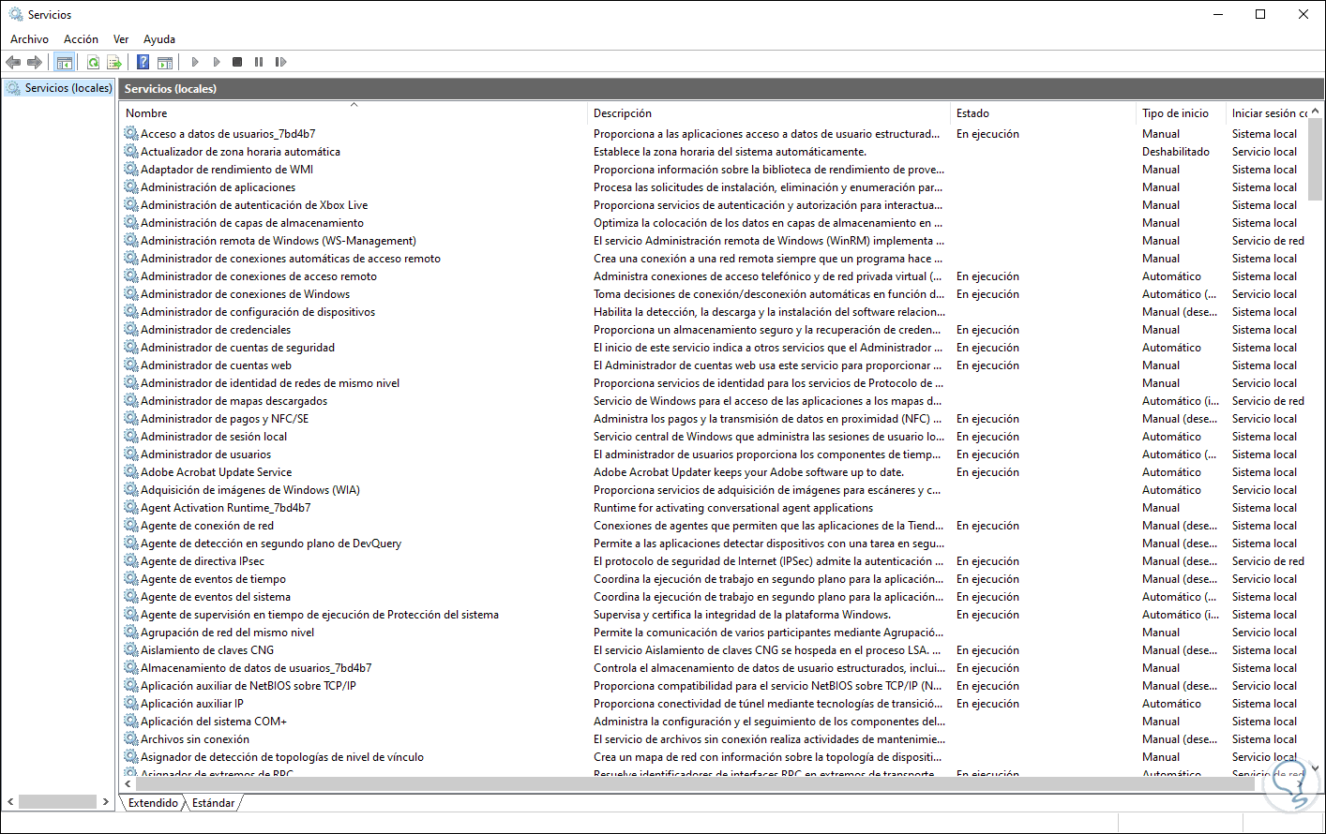Viewport: 1326px width, 834px height.
Task: Click the Back arrow toolbar icon
Action: click(x=13, y=63)
